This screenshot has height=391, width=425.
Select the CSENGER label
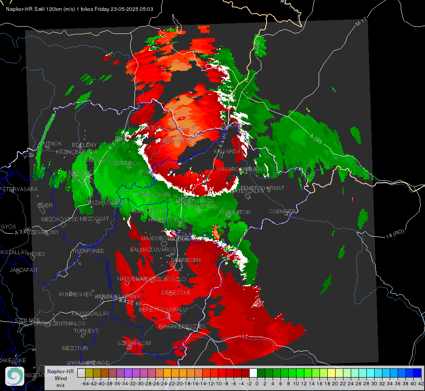click(x=283, y=212)
